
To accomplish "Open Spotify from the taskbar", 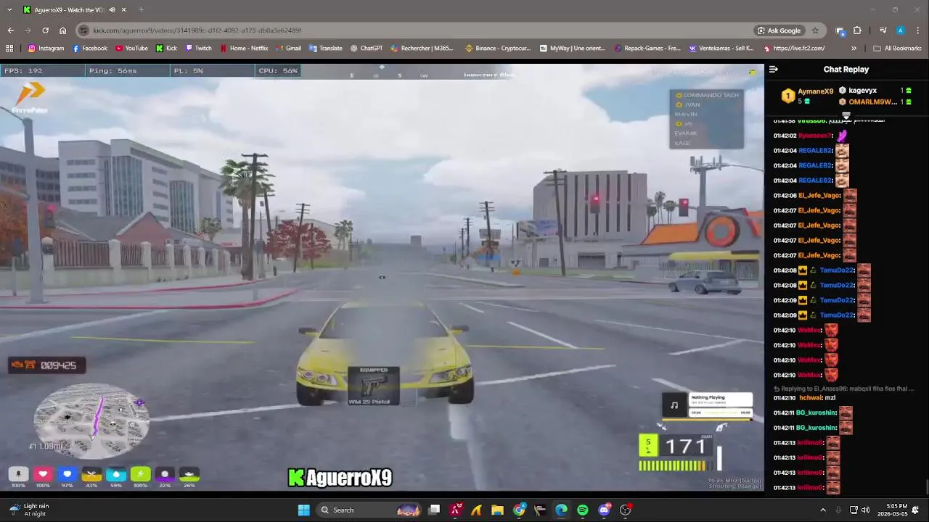I will [x=582, y=510].
